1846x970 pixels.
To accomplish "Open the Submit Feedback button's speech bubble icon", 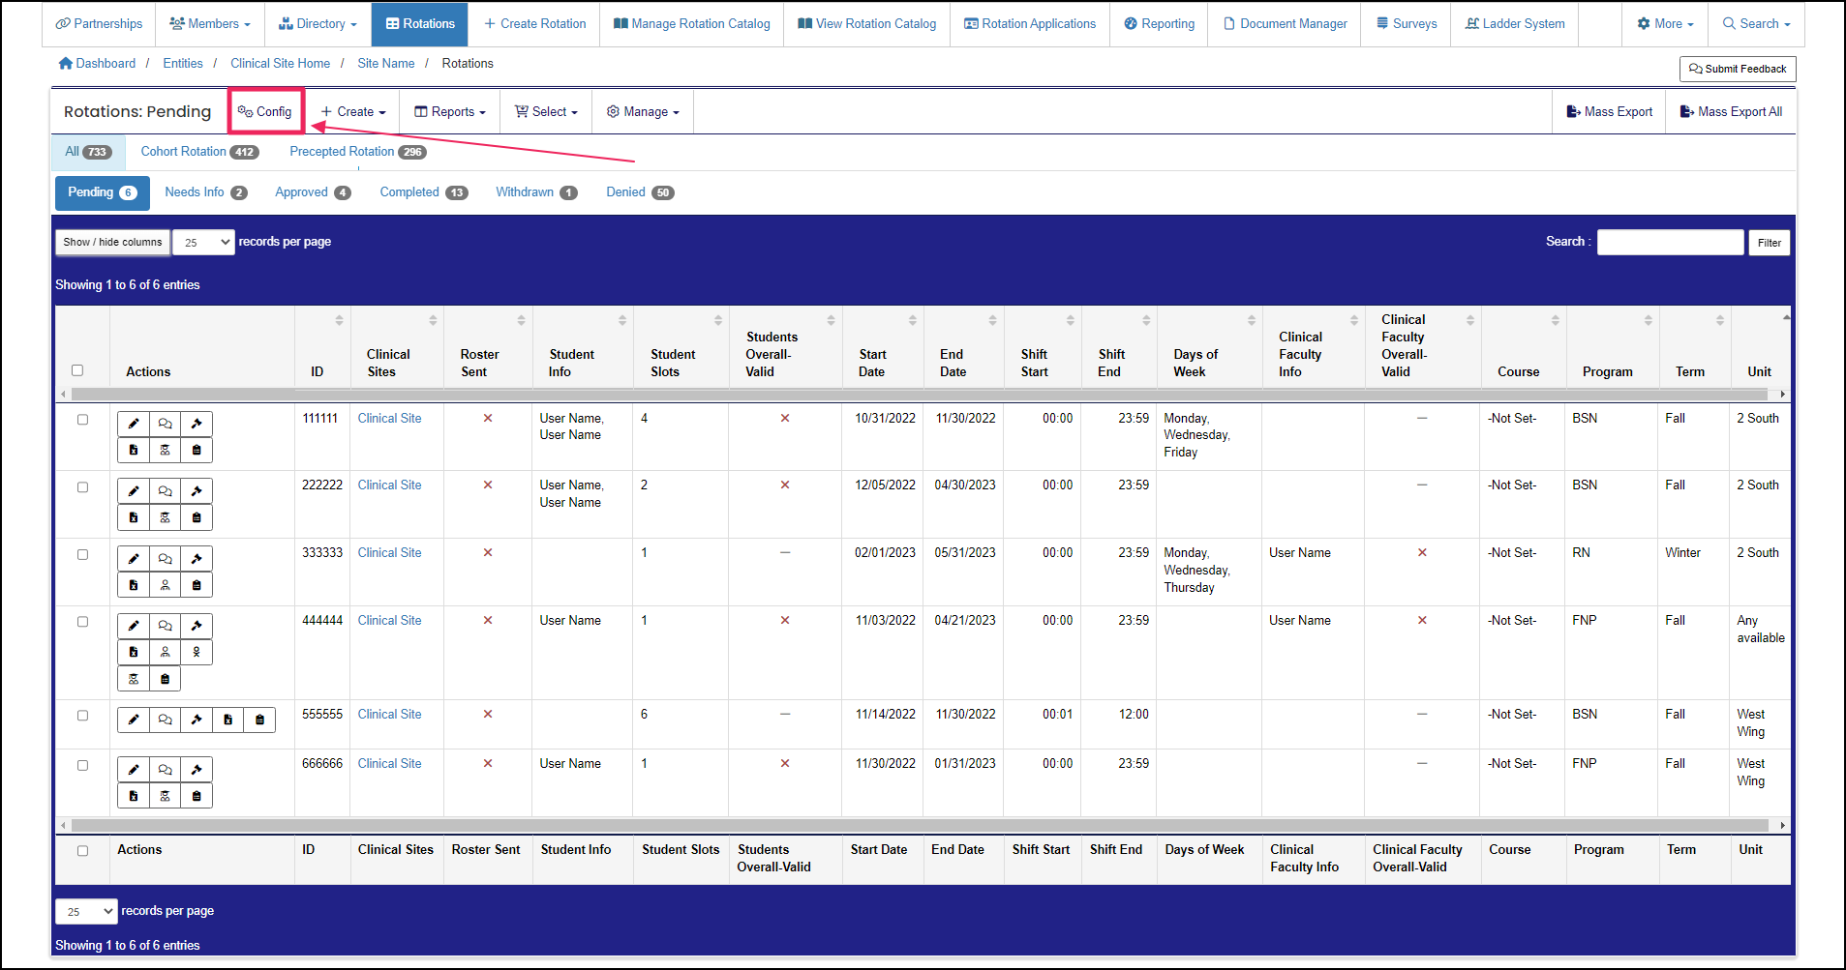I will (x=1697, y=69).
